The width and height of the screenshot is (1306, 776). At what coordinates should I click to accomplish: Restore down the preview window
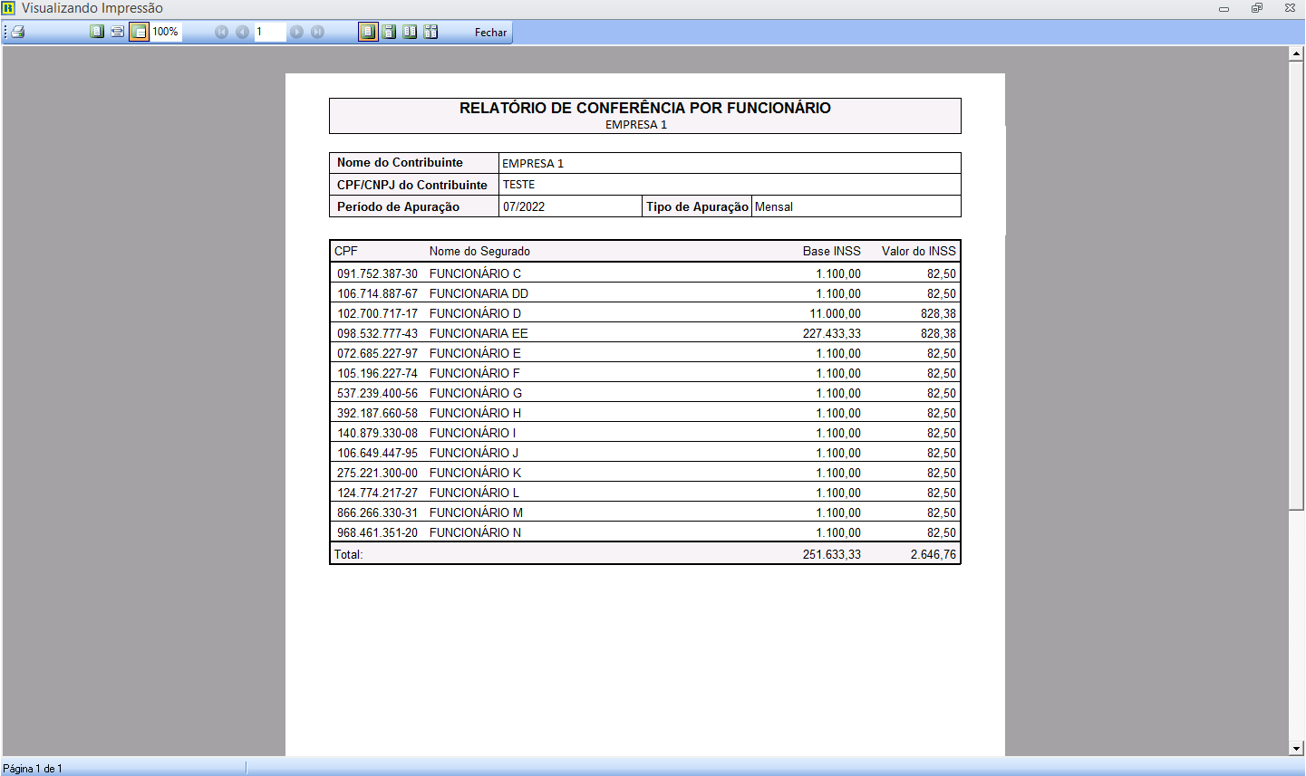[1256, 8]
